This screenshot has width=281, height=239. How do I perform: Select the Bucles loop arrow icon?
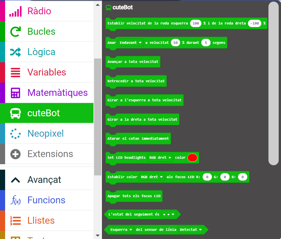click(x=15, y=32)
